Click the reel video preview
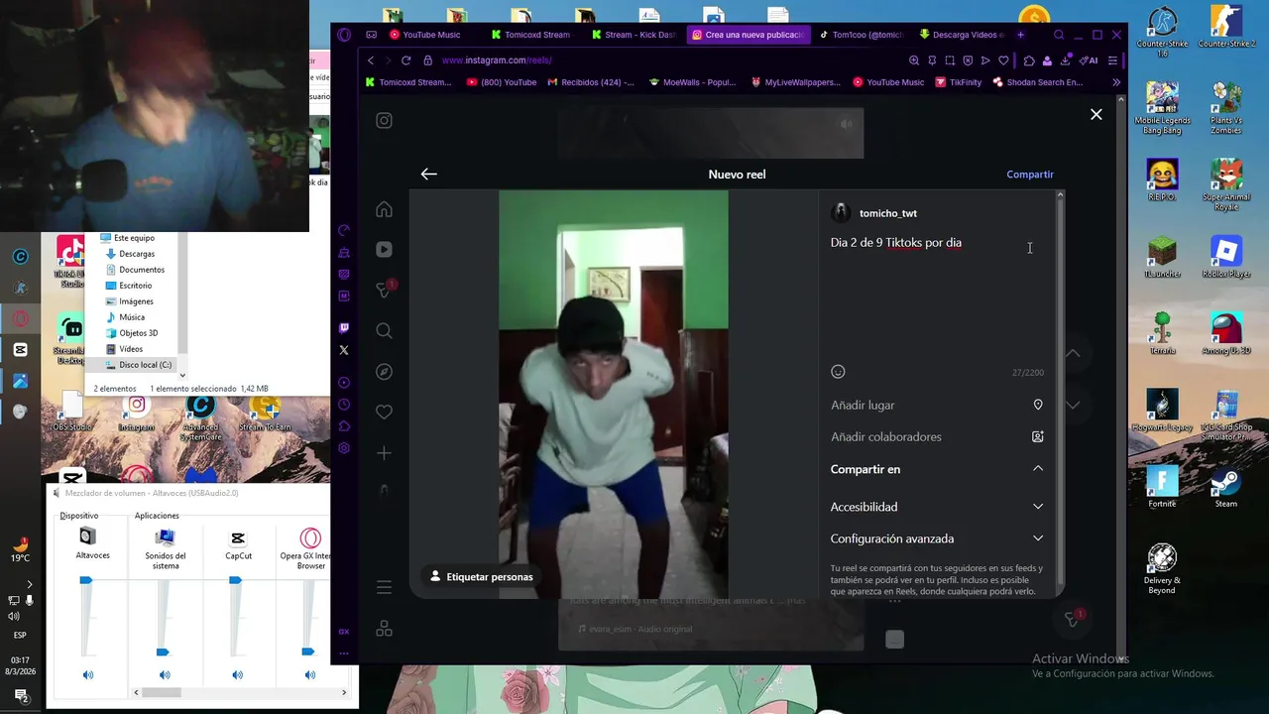The width and height of the screenshot is (1269, 714). click(x=613, y=394)
